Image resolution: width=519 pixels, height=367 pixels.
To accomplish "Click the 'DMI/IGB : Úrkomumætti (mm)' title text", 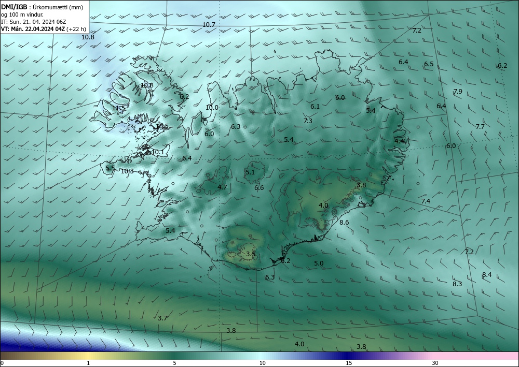I will 42,7.
